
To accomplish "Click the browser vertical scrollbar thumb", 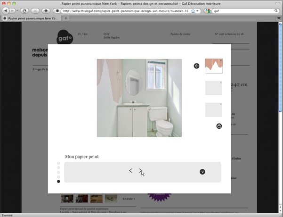I will click(280, 68).
